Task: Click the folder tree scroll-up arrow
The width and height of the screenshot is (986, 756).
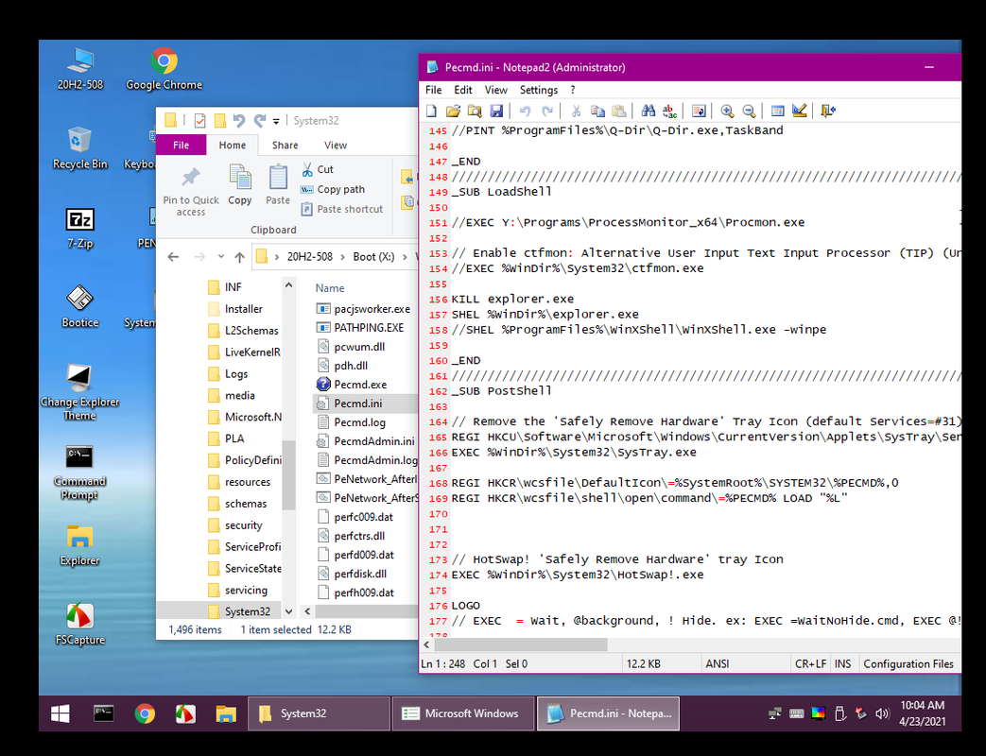Action: (x=288, y=285)
